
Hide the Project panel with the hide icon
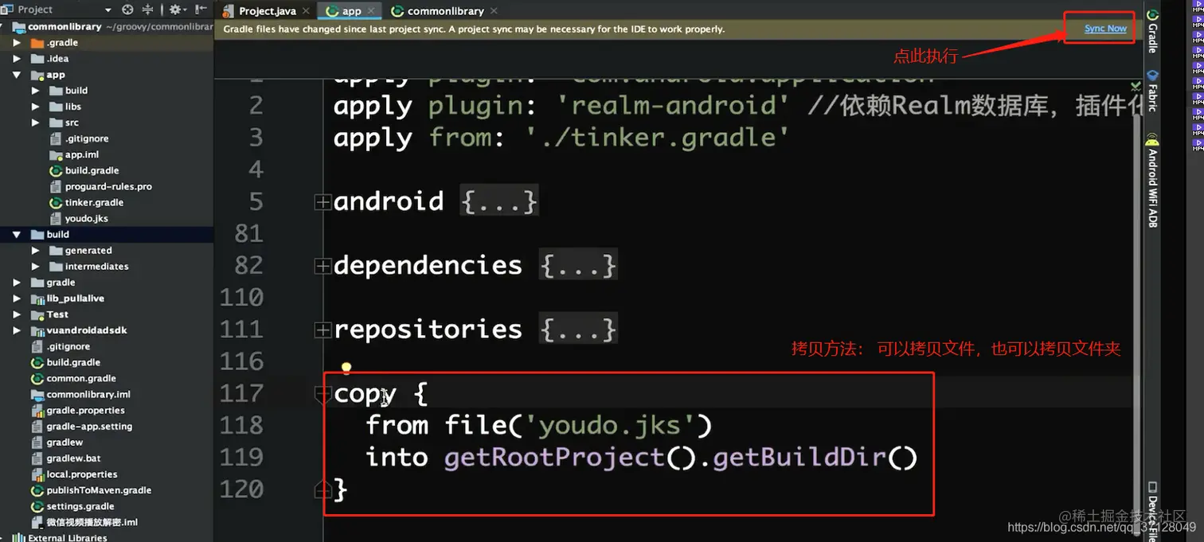(201, 10)
